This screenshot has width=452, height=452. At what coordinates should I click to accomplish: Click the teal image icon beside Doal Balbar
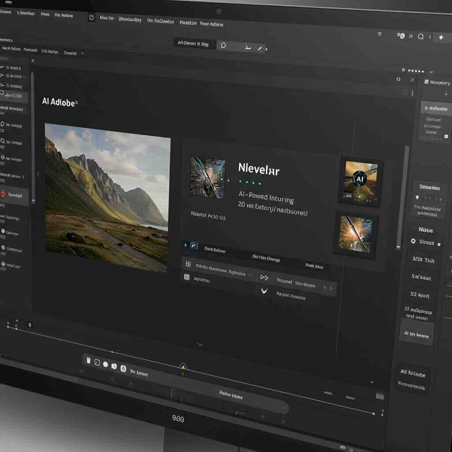[194, 246]
